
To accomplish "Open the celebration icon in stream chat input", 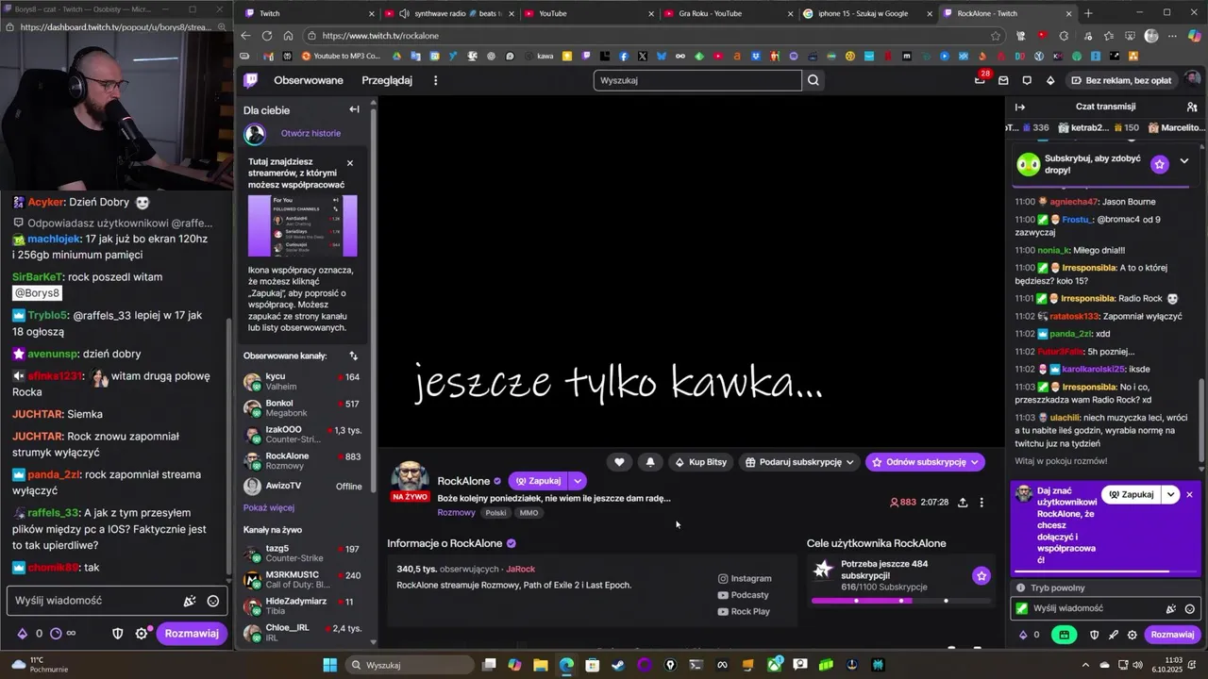I will pos(1171,609).
